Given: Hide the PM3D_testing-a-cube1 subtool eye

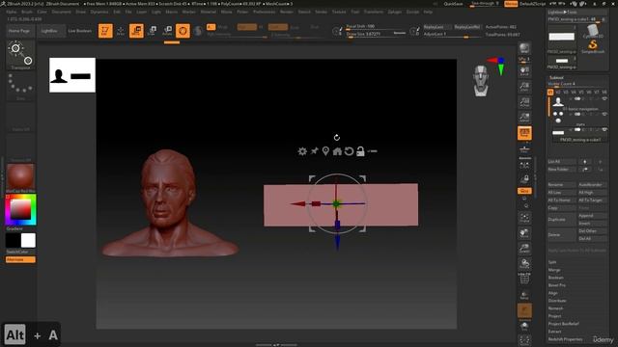Looking at the screenshot, I should pyautogui.click(x=604, y=129).
